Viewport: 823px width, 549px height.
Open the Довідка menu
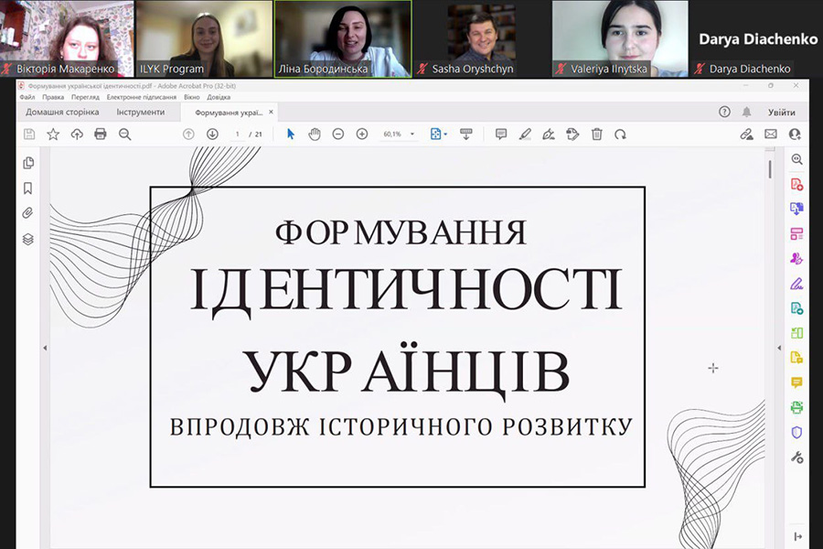tap(219, 97)
